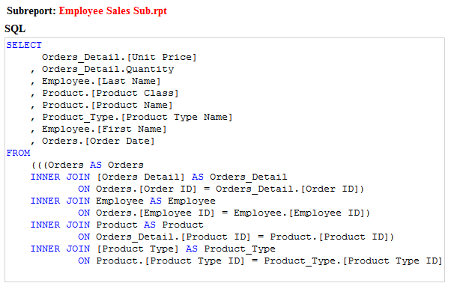Click the ON Orders.[Order ID] condition
This screenshot has width=451, height=286.
(x=221, y=189)
